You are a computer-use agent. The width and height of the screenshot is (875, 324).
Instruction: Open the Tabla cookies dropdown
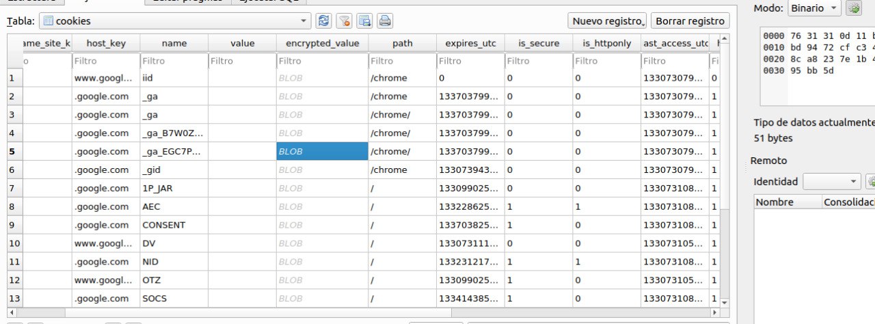[175, 21]
